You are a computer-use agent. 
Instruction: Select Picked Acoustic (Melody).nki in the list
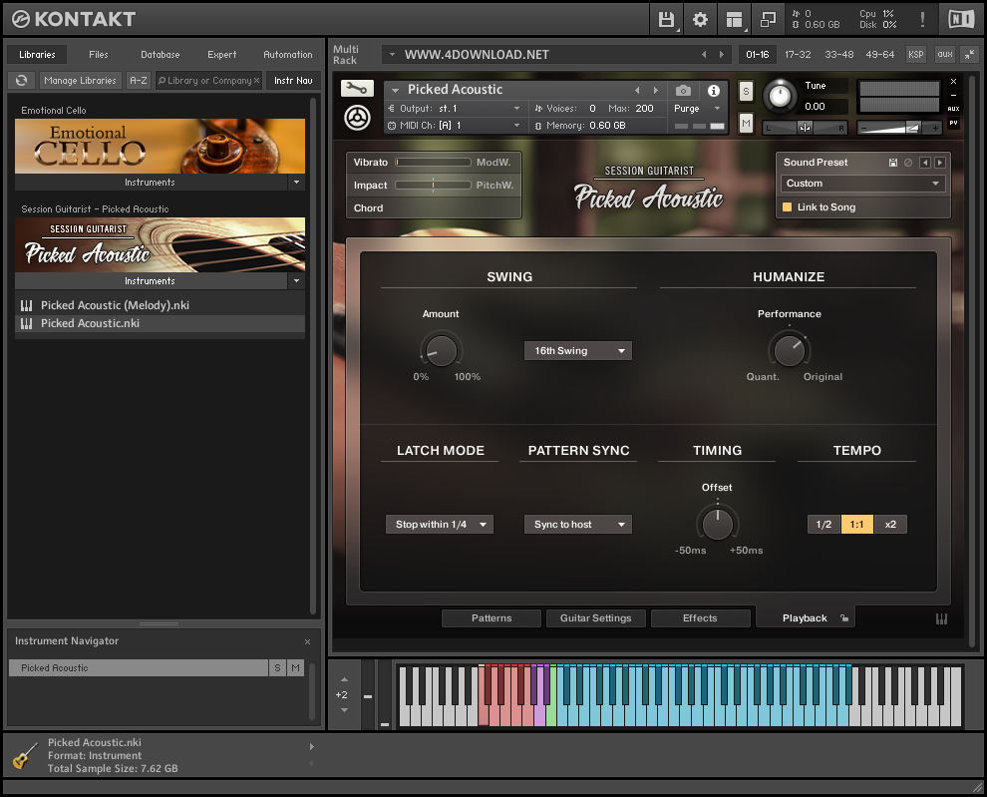[160, 305]
